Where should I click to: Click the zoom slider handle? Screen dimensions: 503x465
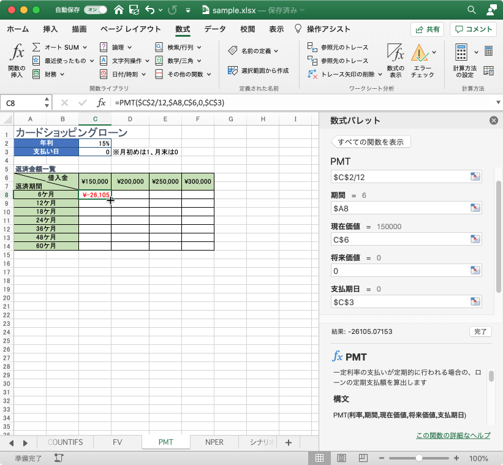(418, 458)
